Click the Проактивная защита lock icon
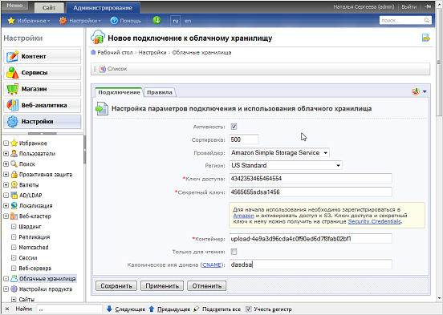This screenshot has width=443, height=315. (14, 175)
